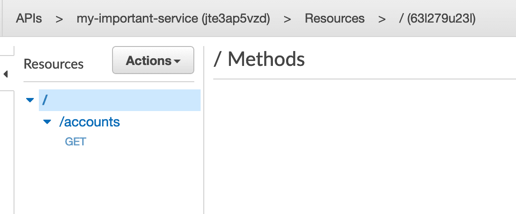This screenshot has width=516, height=214.
Task: Open my-important-service (jte3ap5vzd) breadcrumb
Action: click(x=174, y=19)
